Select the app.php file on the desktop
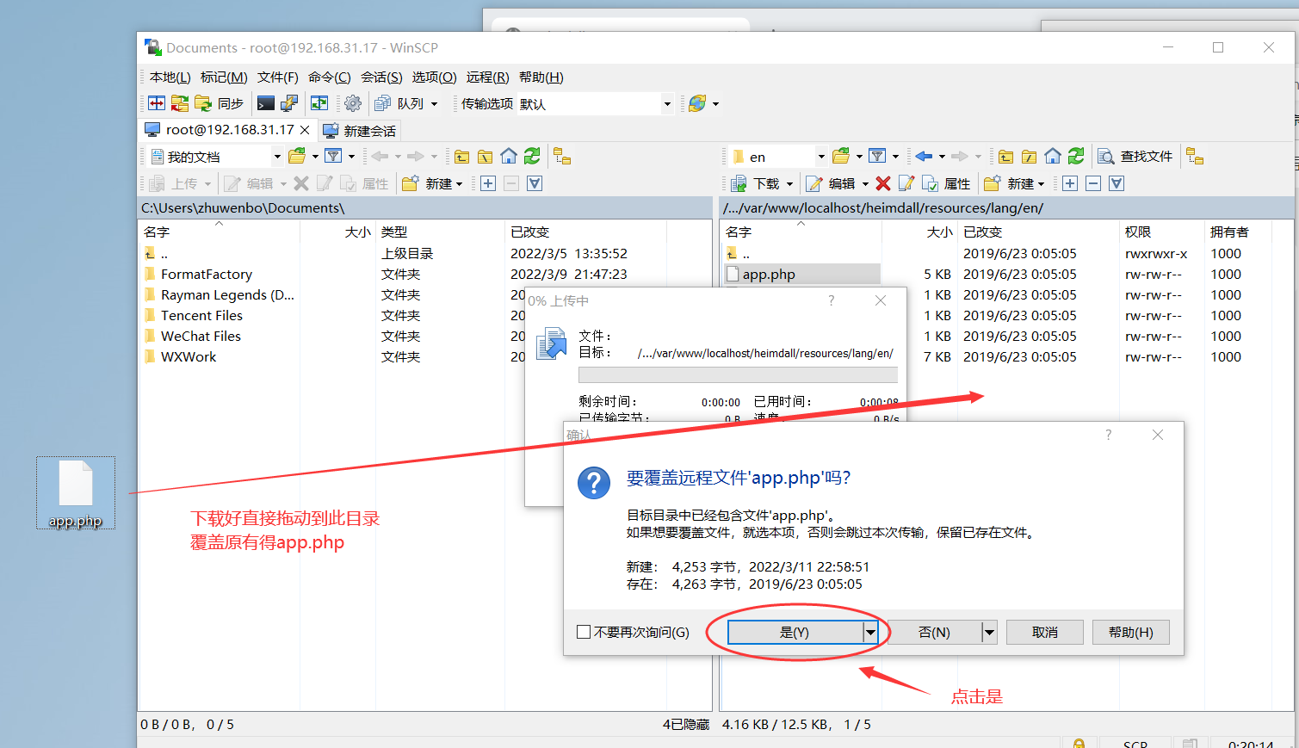 76,493
